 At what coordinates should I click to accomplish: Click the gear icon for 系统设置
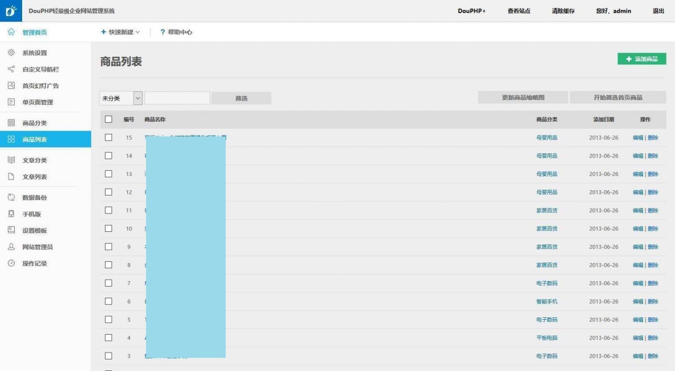pos(11,53)
